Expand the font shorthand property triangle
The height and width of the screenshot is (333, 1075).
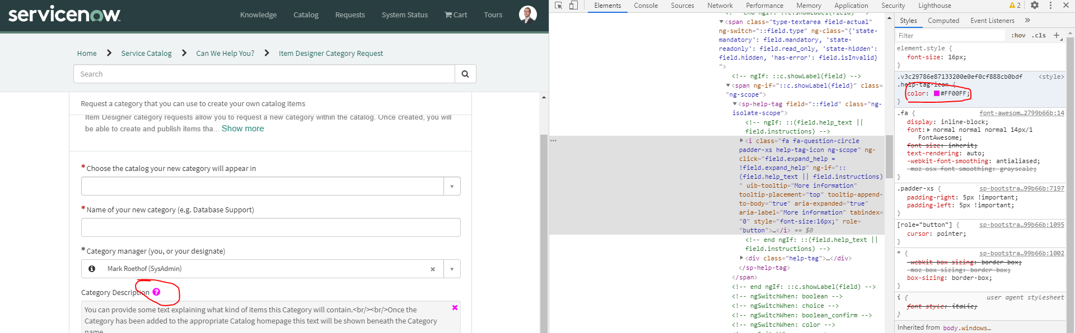coord(929,130)
